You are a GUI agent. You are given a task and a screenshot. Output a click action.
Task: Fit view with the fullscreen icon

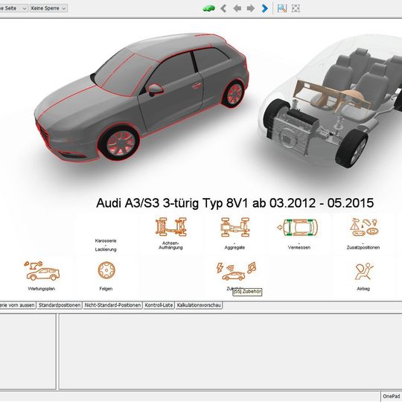point(296,8)
